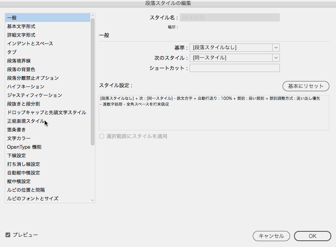Screen dimensions: 336x247
Task: Open 段落分離禁止オプション
Action: (x=47, y=78)
